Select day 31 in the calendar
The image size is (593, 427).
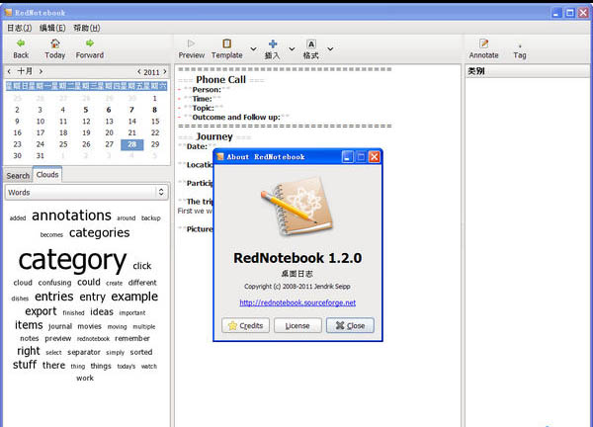click(41, 155)
